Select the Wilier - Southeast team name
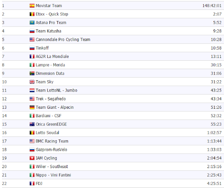 pos(52,167)
